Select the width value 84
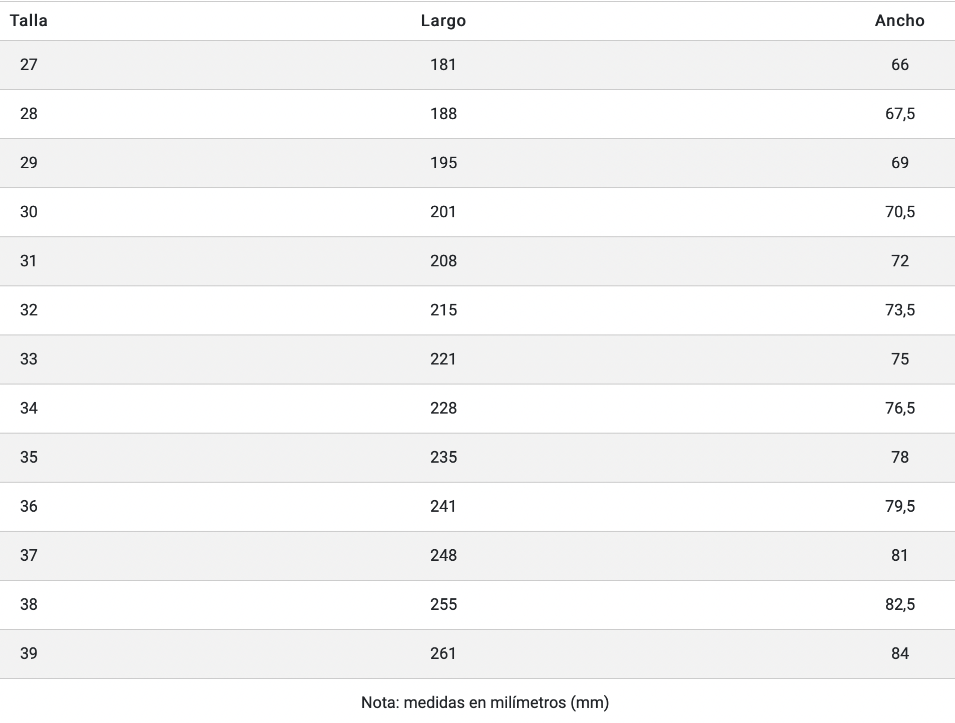Image resolution: width=955 pixels, height=723 pixels. 899,653
